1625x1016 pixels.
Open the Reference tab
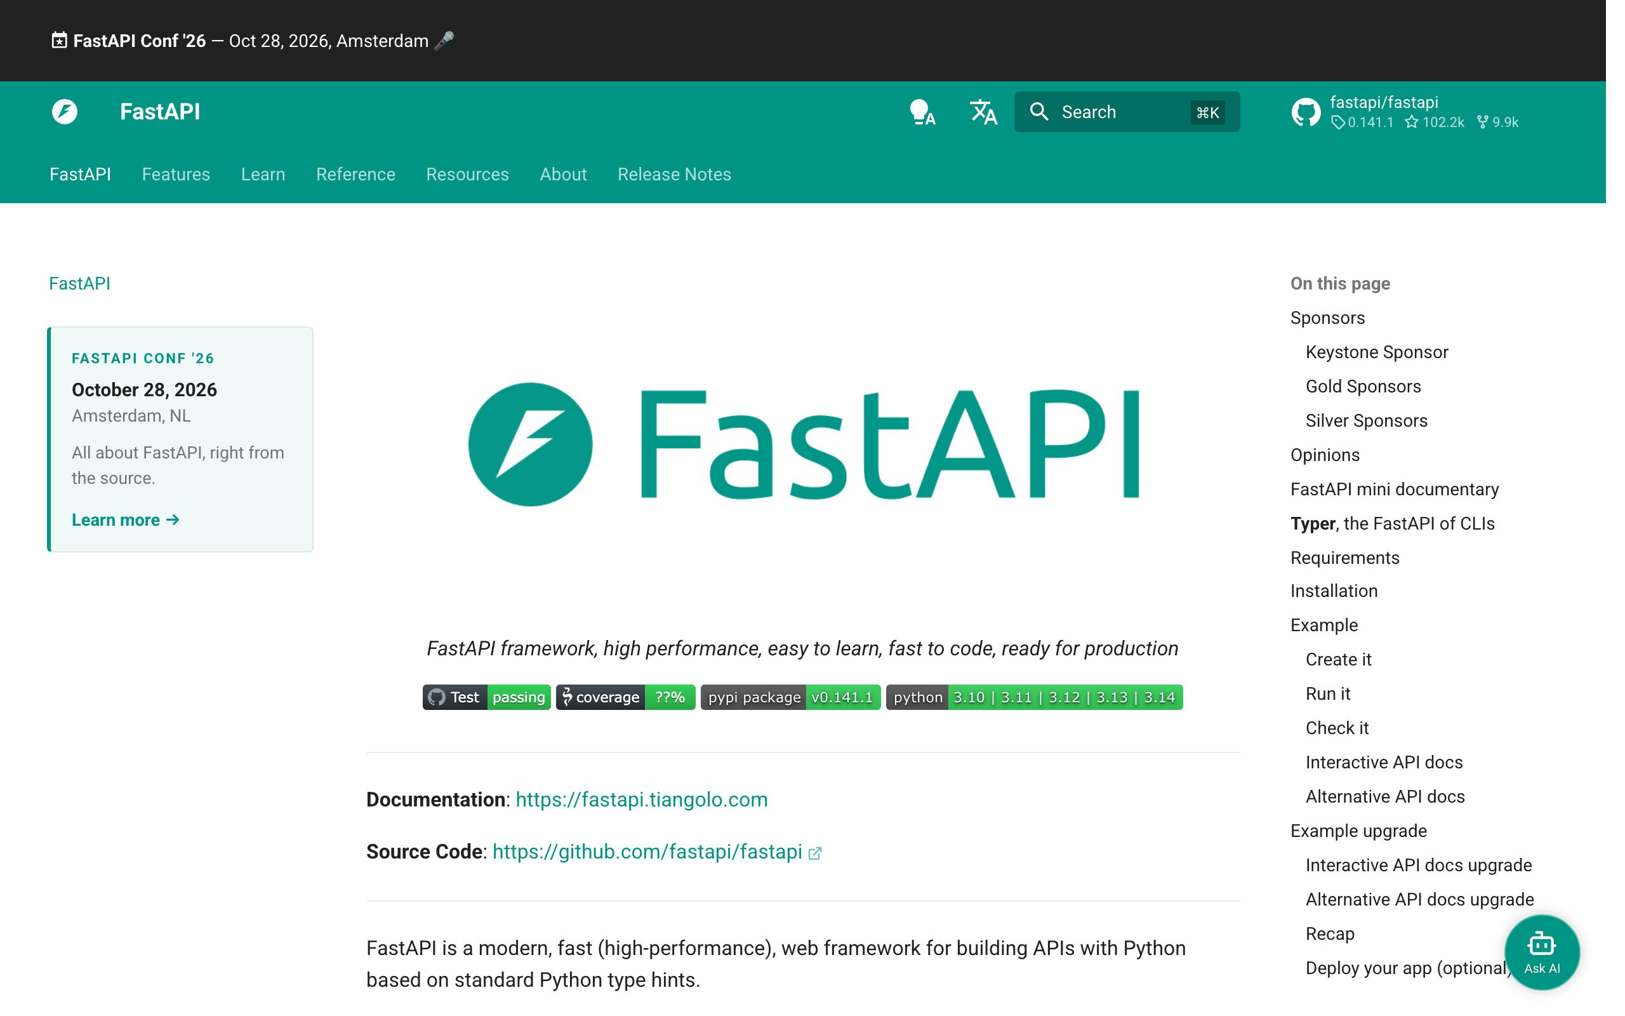(356, 174)
